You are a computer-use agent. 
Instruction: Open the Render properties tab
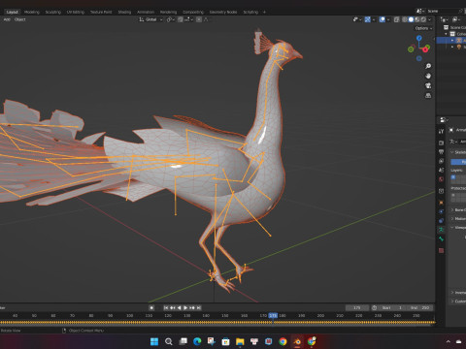[x=441, y=143]
